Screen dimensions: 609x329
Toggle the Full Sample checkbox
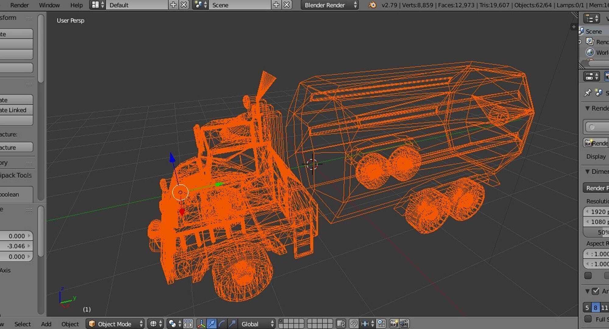point(588,319)
